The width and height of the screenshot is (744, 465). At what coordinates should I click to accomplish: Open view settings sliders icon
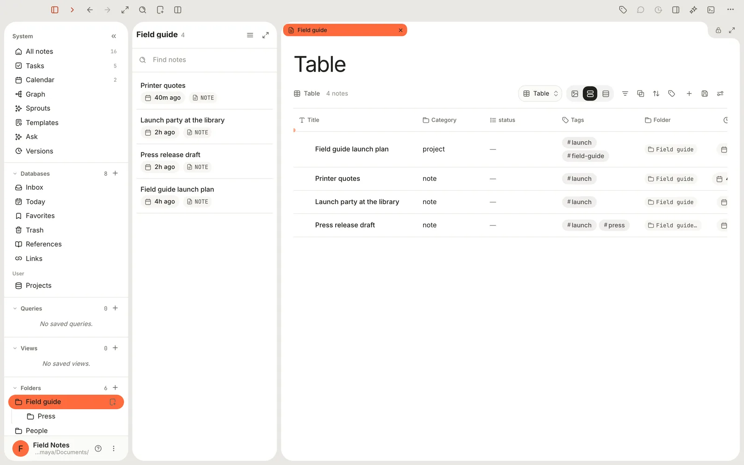[720, 93]
